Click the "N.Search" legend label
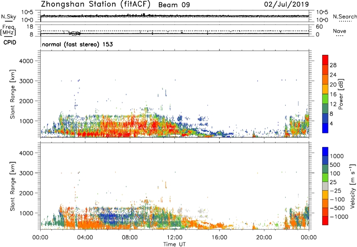This screenshot has width=357, height=247. pos(345,16)
